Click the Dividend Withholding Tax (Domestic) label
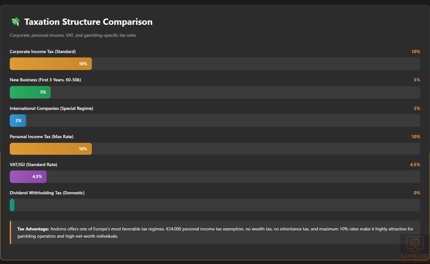The image size is (430, 264). coord(47,193)
